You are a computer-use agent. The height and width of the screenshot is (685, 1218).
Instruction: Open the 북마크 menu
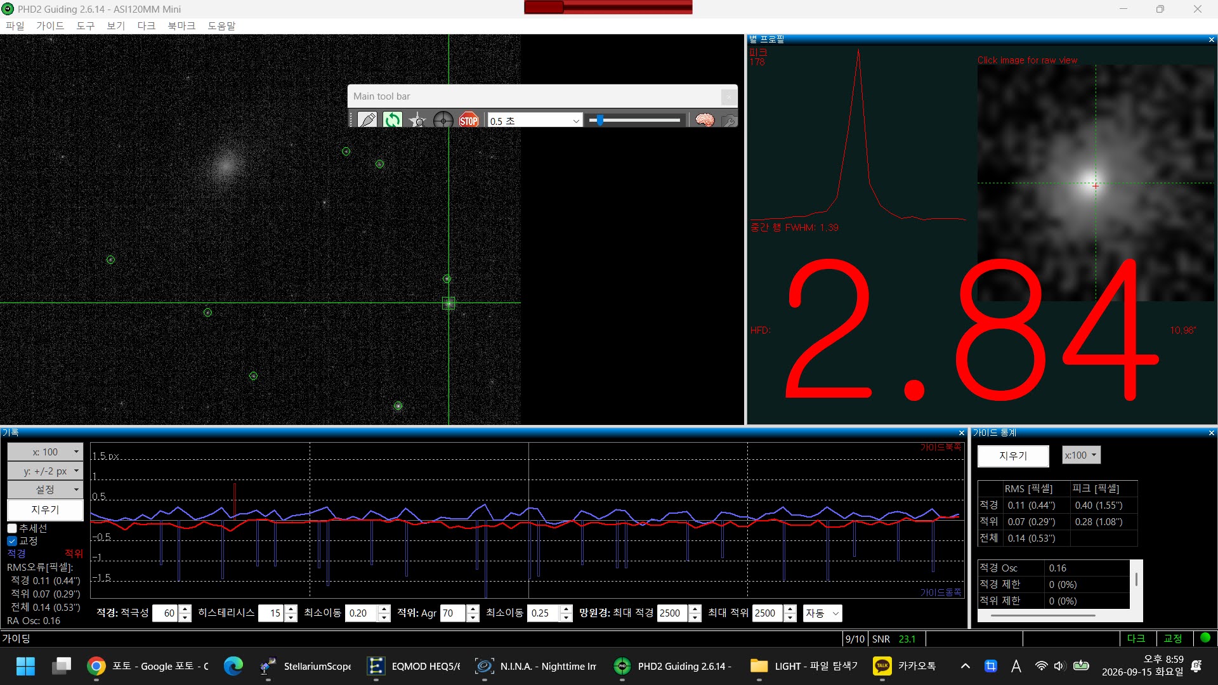pyautogui.click(x=181, y=25)
